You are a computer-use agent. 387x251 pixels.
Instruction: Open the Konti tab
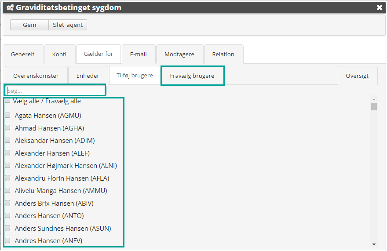(59, 55)
